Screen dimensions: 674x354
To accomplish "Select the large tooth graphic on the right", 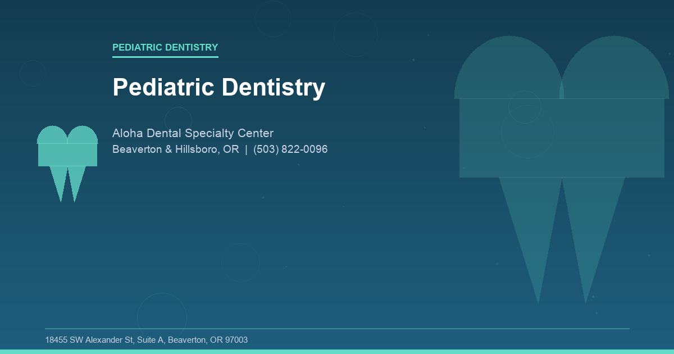I will 562,157.
